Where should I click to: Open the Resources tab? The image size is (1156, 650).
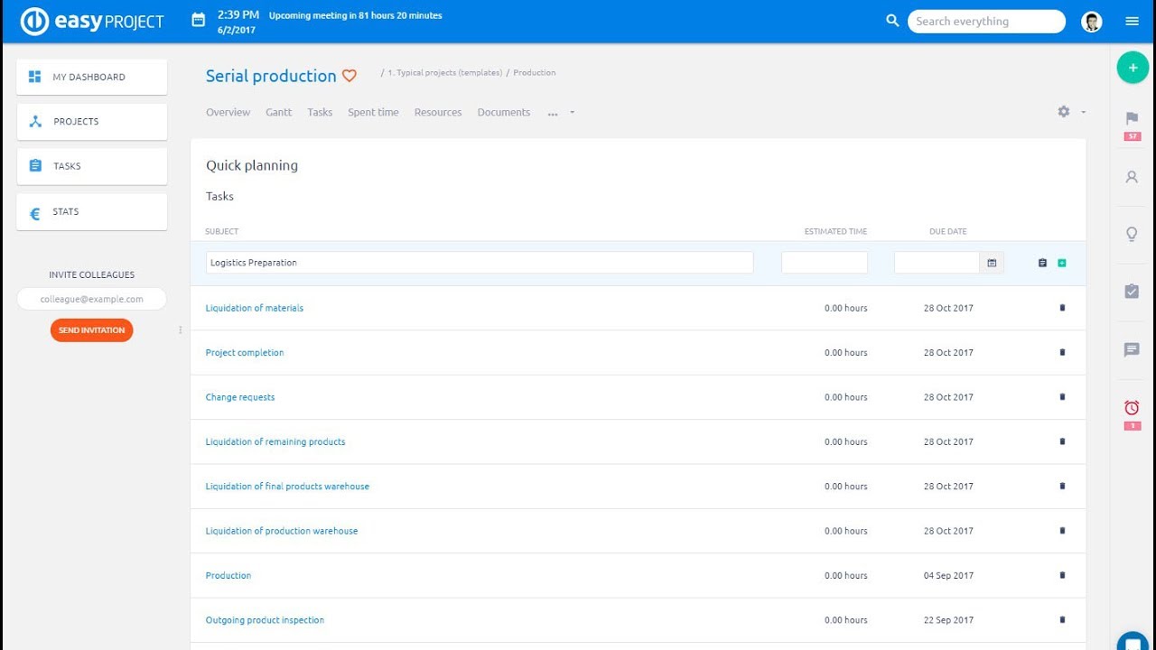tap(438, 113)
